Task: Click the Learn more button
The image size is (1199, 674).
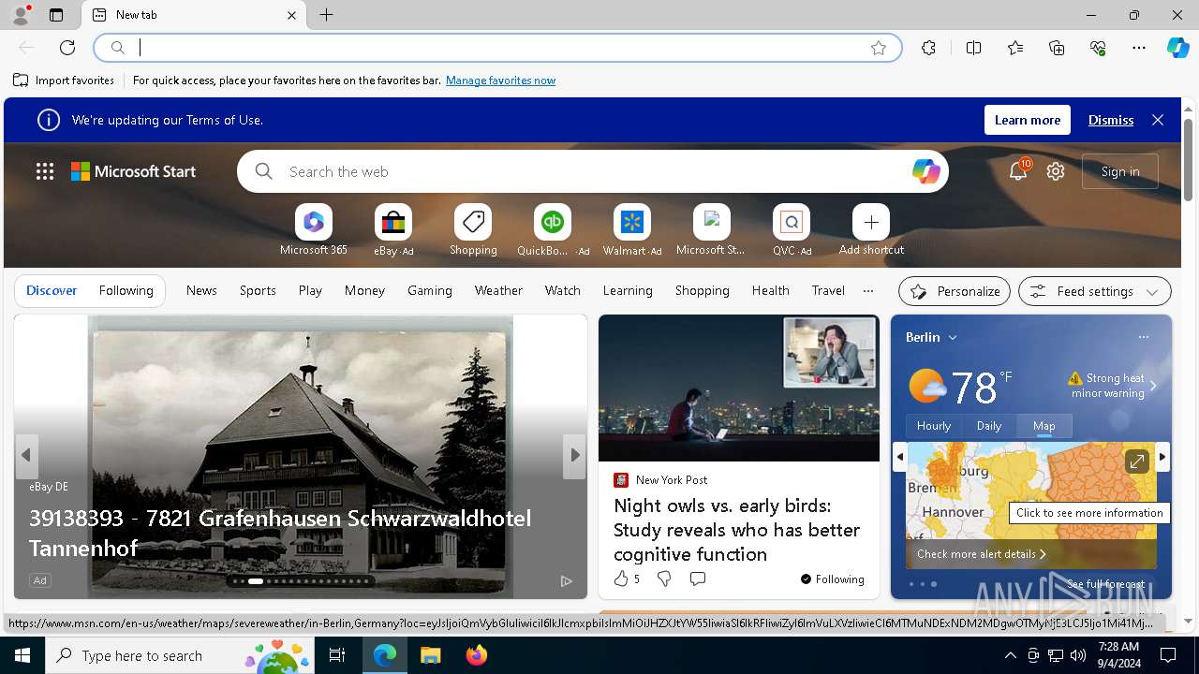Action: point(1028,120)
